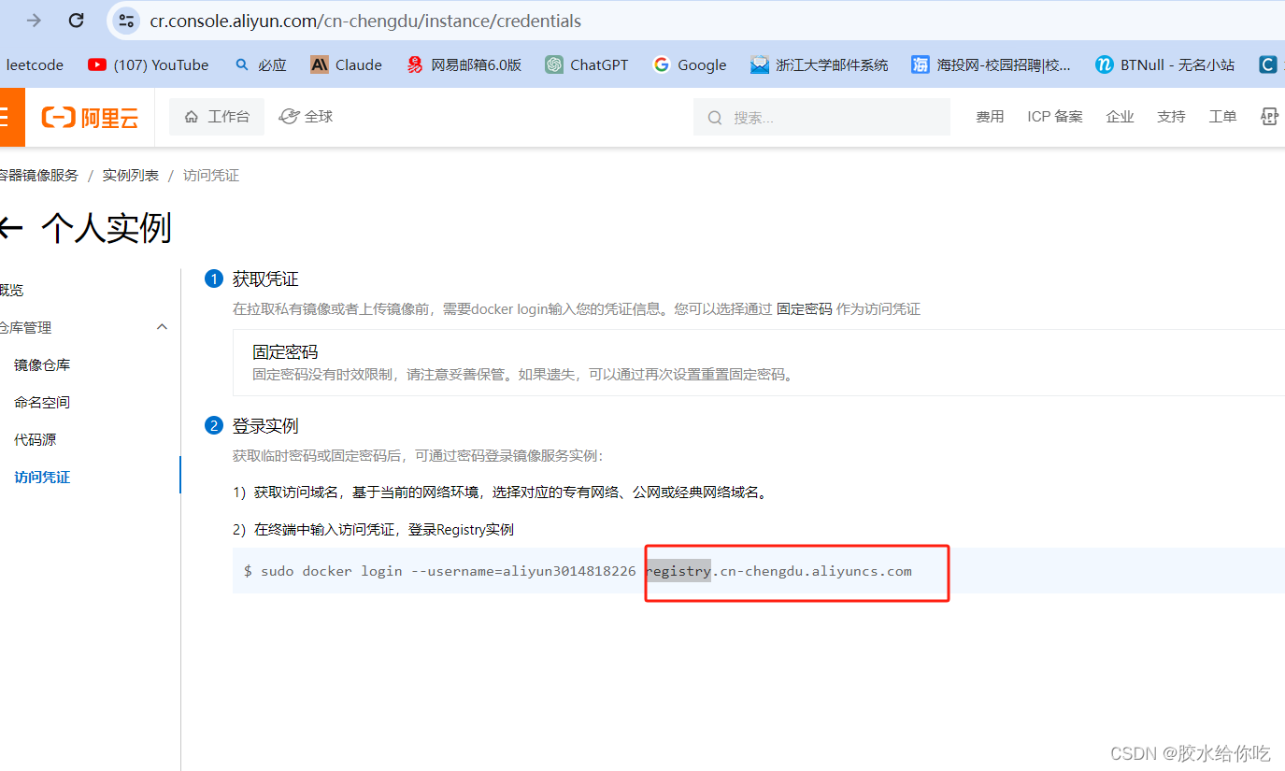Click the 获取凭证 section heading

coord(265,278)
